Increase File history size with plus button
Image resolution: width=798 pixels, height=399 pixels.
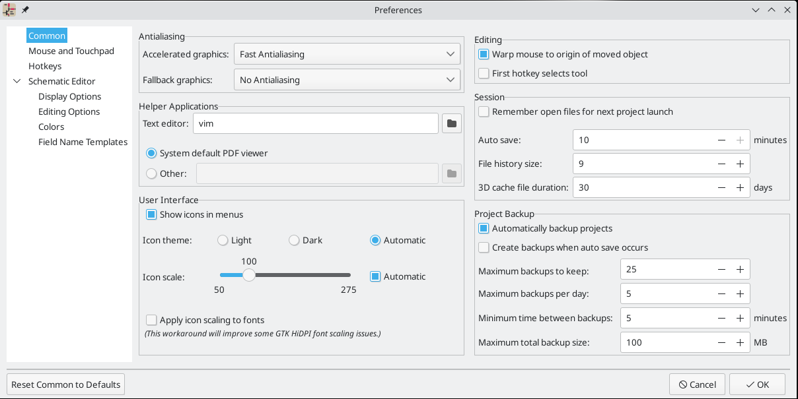741,164
